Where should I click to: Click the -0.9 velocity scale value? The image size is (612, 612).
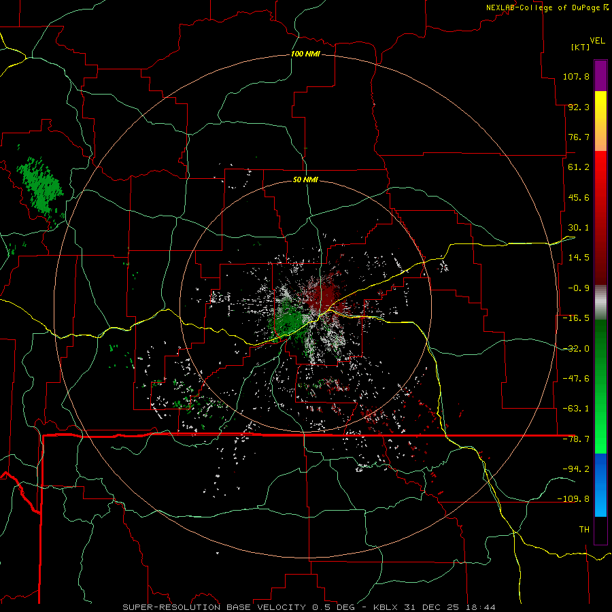click(579, 288)
